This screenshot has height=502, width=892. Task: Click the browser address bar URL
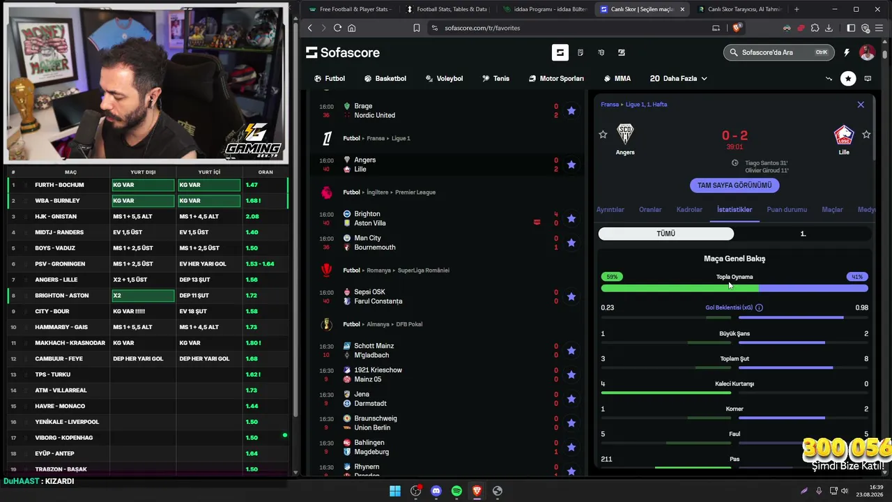[482, 28]
